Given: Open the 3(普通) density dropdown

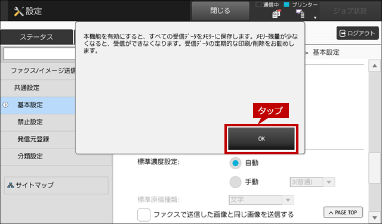Looking at the screenshot, I should [x=312, y=182].
